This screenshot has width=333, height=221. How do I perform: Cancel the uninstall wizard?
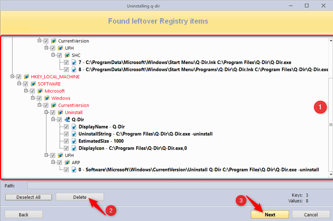pyautogui.click(x=311, y=214)
